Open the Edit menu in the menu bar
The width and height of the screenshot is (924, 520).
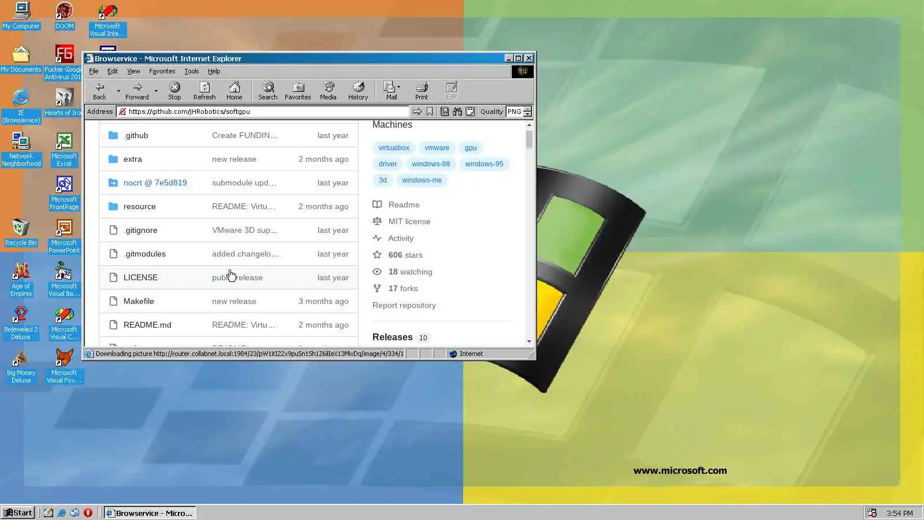(x=113, y=71)
